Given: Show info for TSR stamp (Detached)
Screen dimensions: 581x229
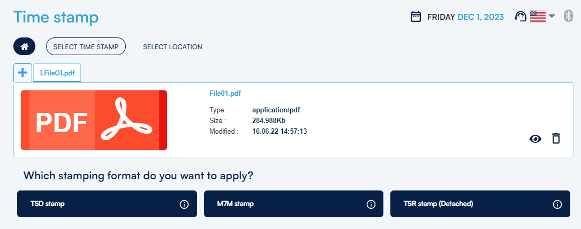Looking at the screenshot, I should 557,204.
